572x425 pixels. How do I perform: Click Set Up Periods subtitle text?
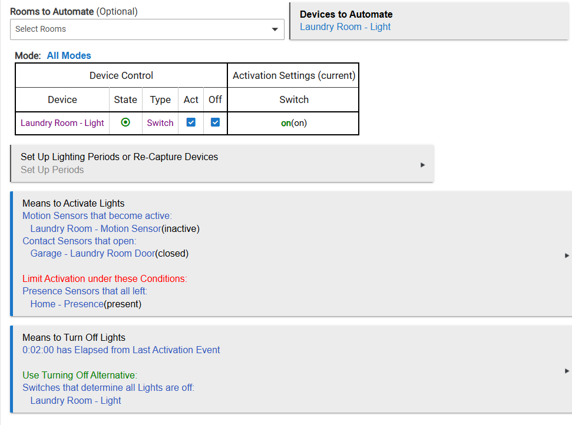(52, 170)
